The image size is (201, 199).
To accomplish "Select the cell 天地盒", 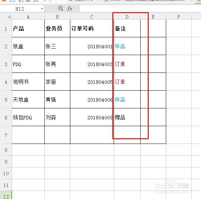I will click(28, 99).
